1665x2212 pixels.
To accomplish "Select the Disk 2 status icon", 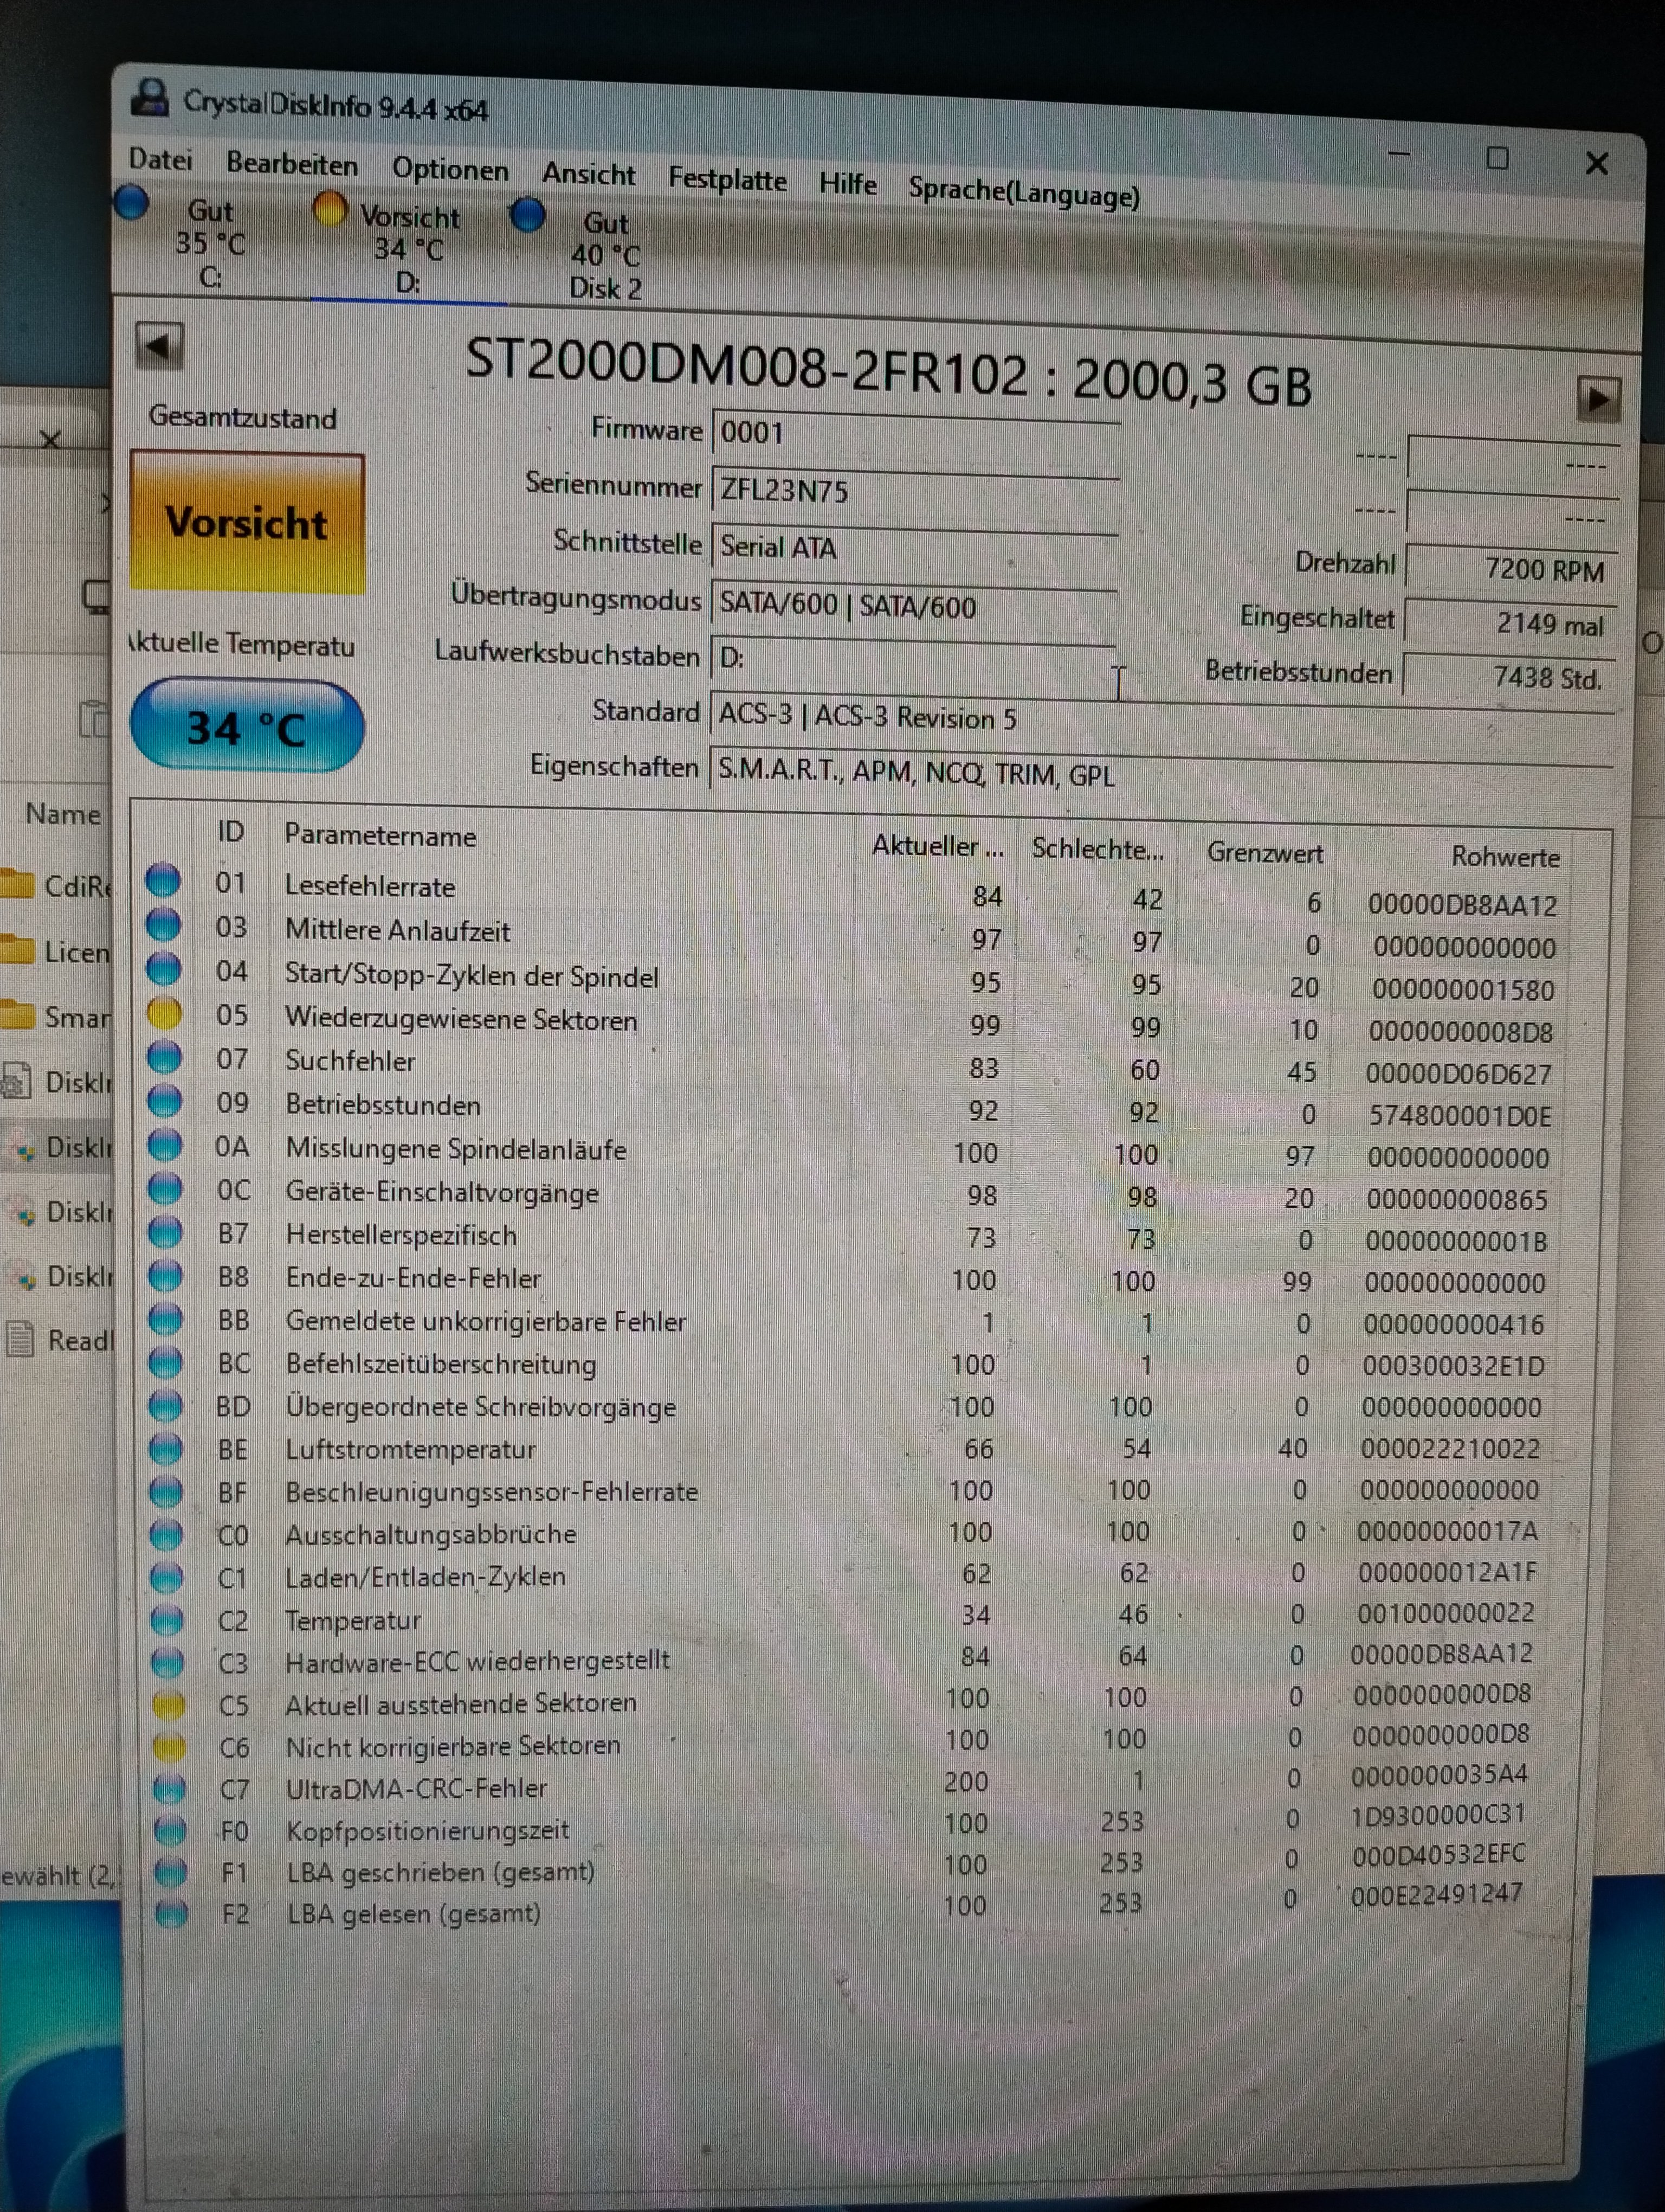I will 527,215.
